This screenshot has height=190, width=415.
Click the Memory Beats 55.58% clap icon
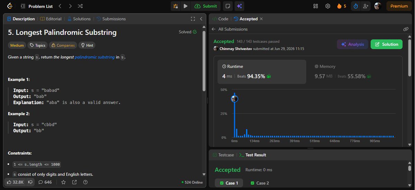point(369,76)
